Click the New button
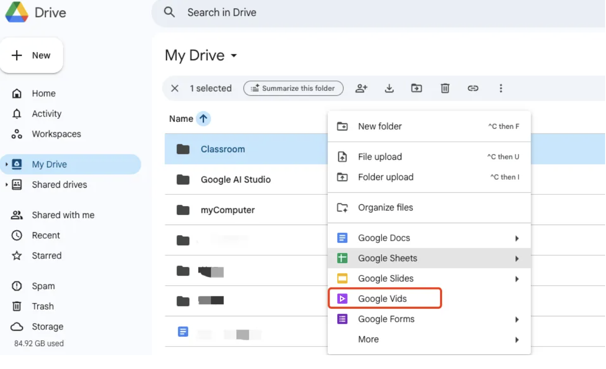 pyautogui.click(x=32, y=55)
